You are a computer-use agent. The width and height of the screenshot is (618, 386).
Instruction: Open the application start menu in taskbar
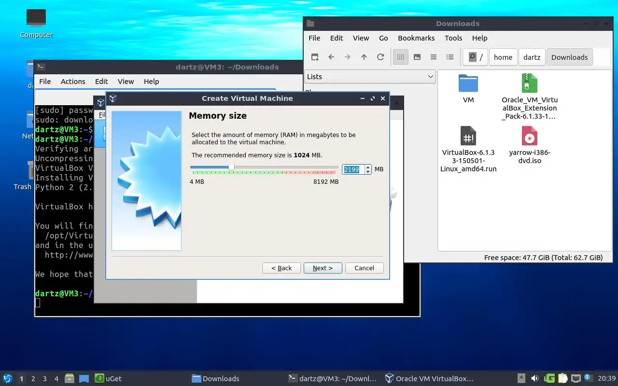point(8,378)
